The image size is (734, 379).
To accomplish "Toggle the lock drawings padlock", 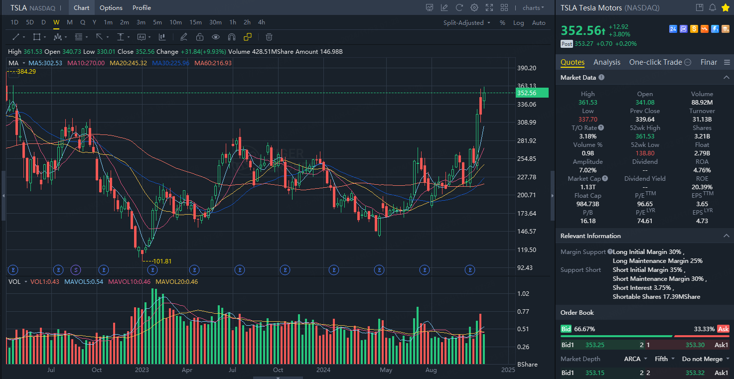I will 199,37.
